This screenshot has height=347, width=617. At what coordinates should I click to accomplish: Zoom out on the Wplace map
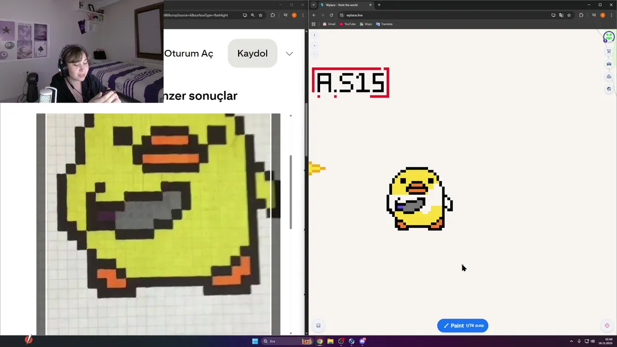pyautogui.click(x=314, y=54)
